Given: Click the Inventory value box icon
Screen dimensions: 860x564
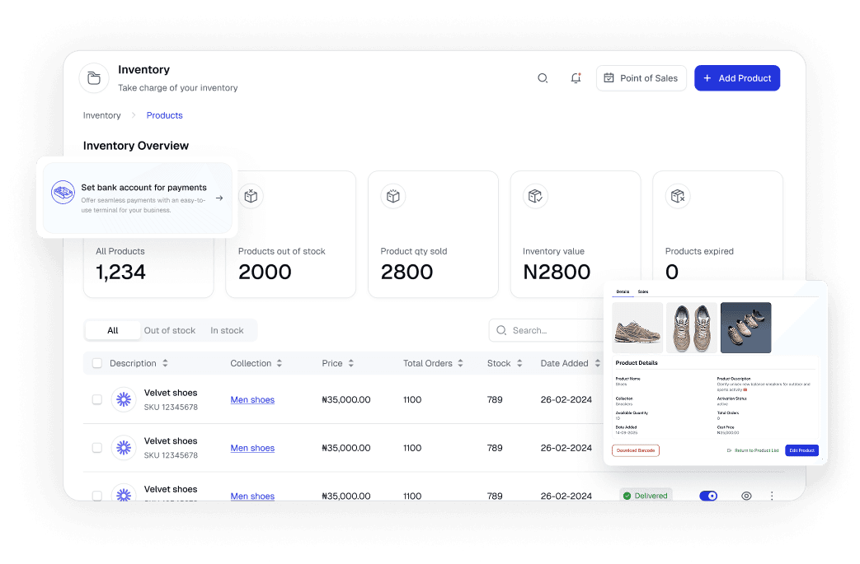Looking at the screenshot, I should (x=536, y=196).
